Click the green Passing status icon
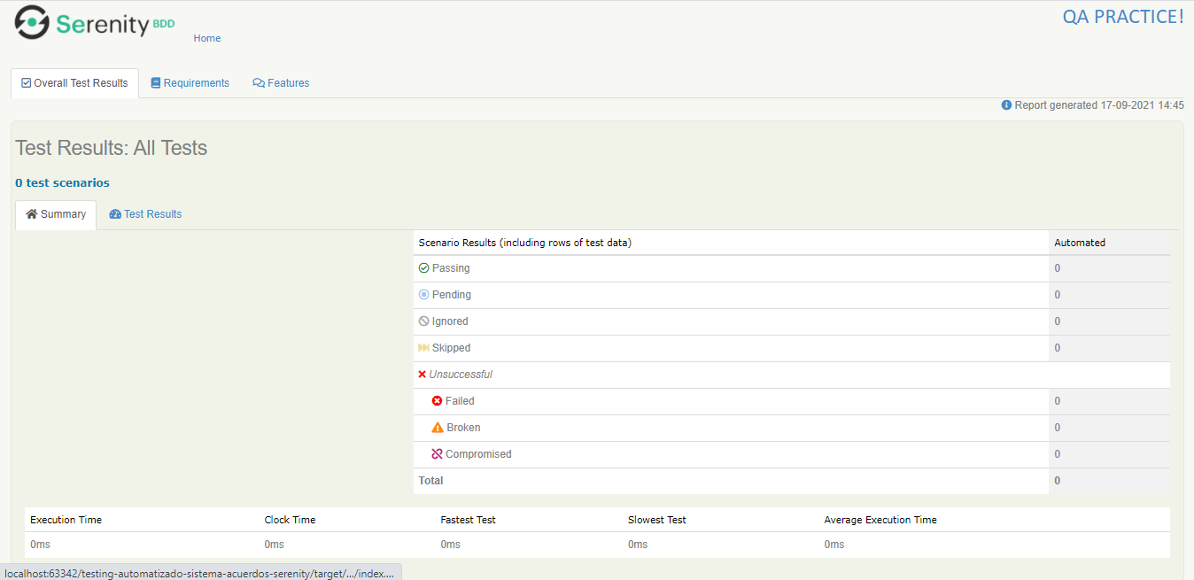The height and width of the screenshot is (580, 1194). [423, 267]
